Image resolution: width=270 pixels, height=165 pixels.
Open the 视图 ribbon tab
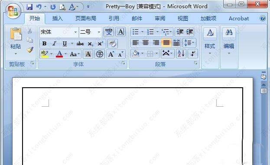click(183, 19)
